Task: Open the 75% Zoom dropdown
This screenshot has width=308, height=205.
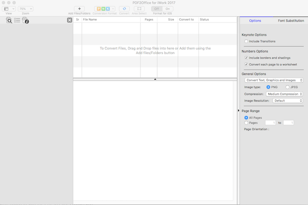Action: [x=26, y=9]
